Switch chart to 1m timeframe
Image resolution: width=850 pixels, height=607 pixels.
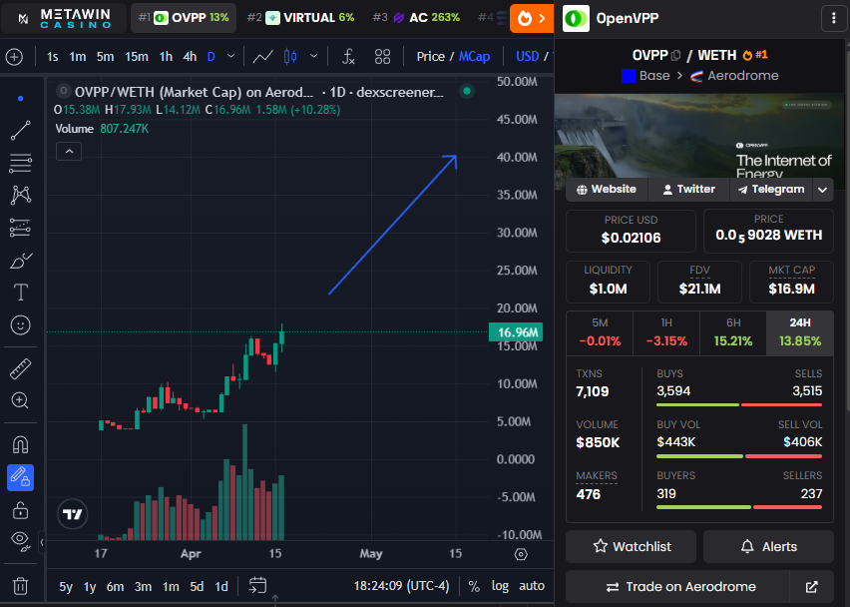78,57
